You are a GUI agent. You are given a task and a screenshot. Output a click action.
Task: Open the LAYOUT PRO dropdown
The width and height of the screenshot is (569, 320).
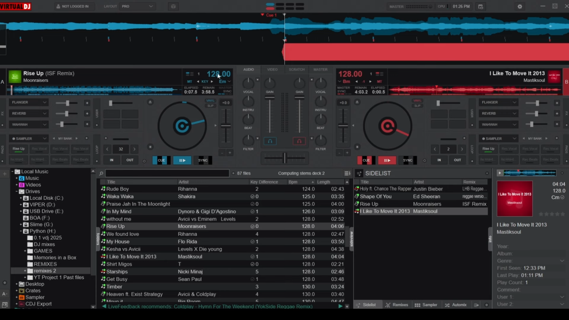tap(137, 6)
